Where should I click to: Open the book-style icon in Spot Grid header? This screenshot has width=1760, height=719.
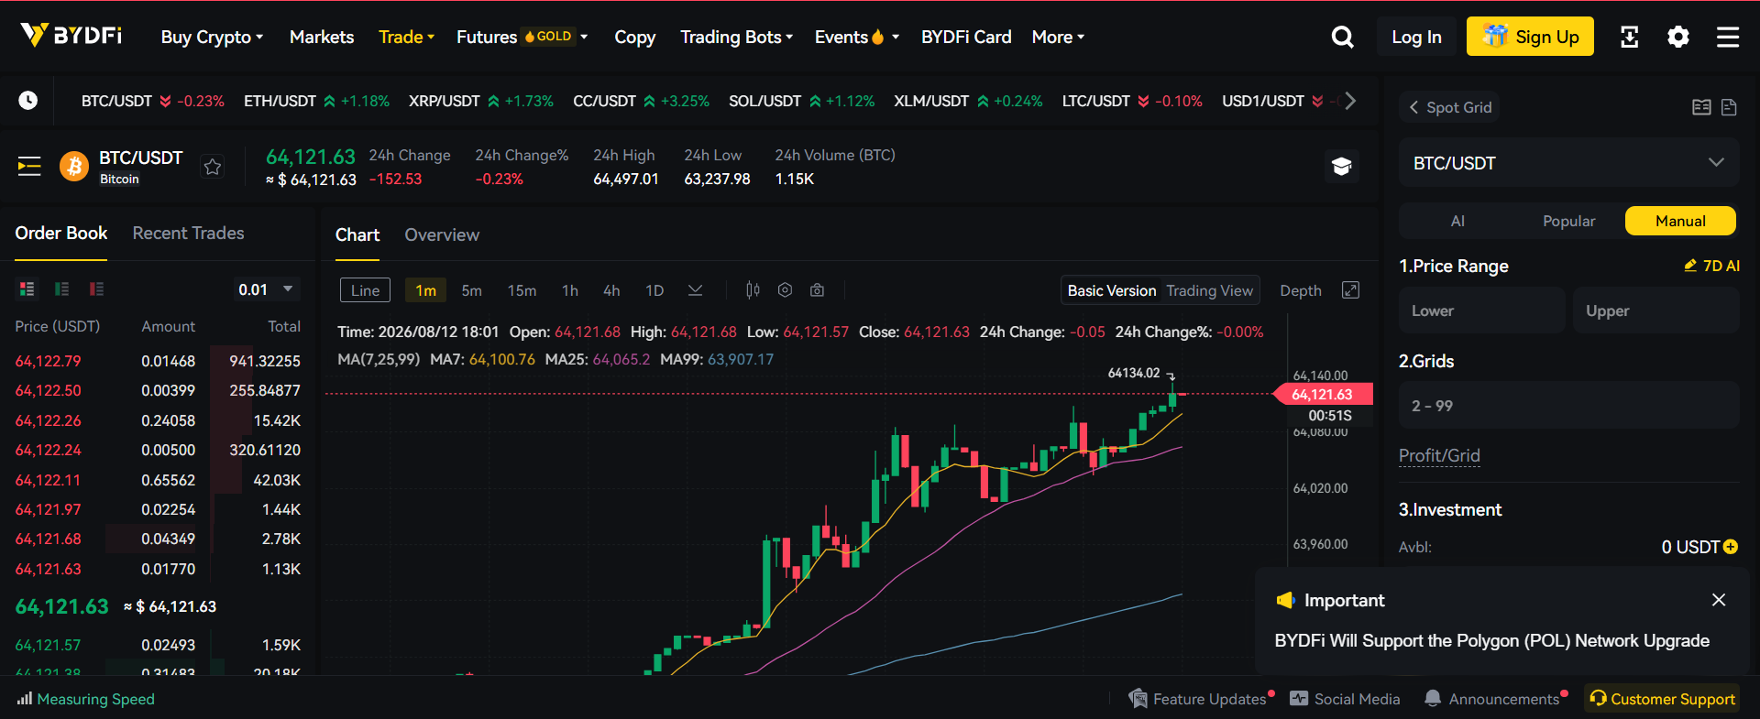click(1701, 107)
